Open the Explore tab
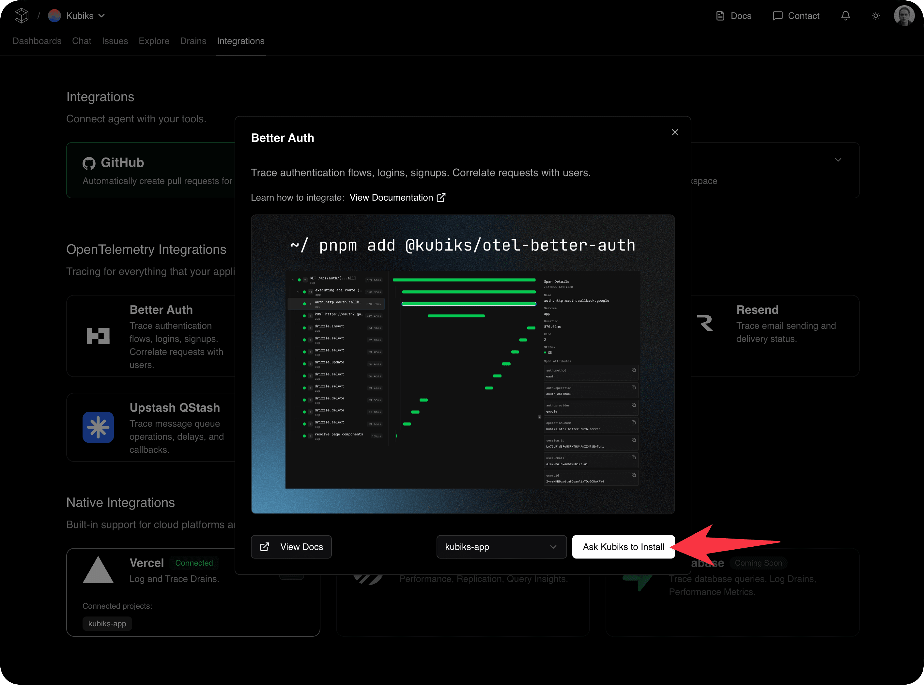The height and width of the screenshot is (685, 924). coord(154,41)
